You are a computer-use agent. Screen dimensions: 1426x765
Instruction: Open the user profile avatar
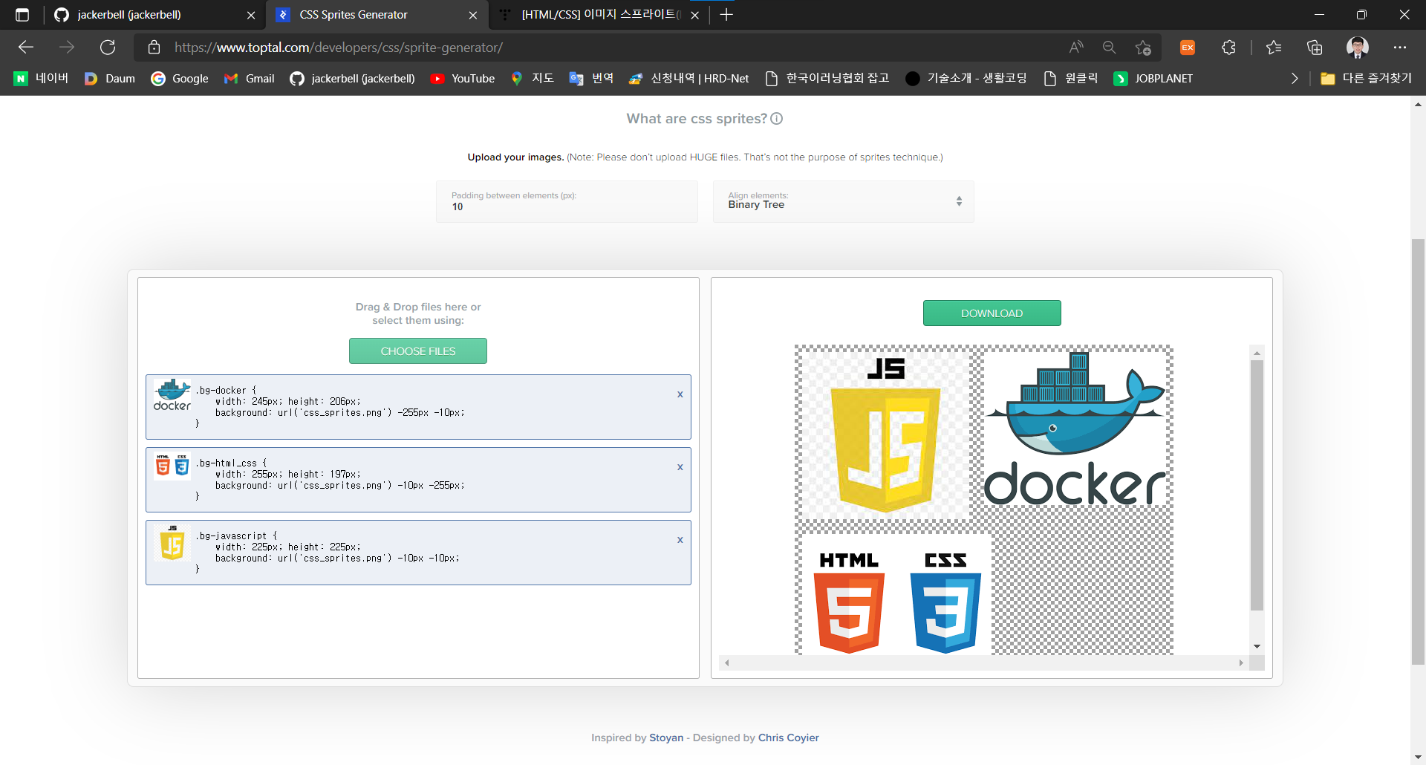coord(1358,48)
